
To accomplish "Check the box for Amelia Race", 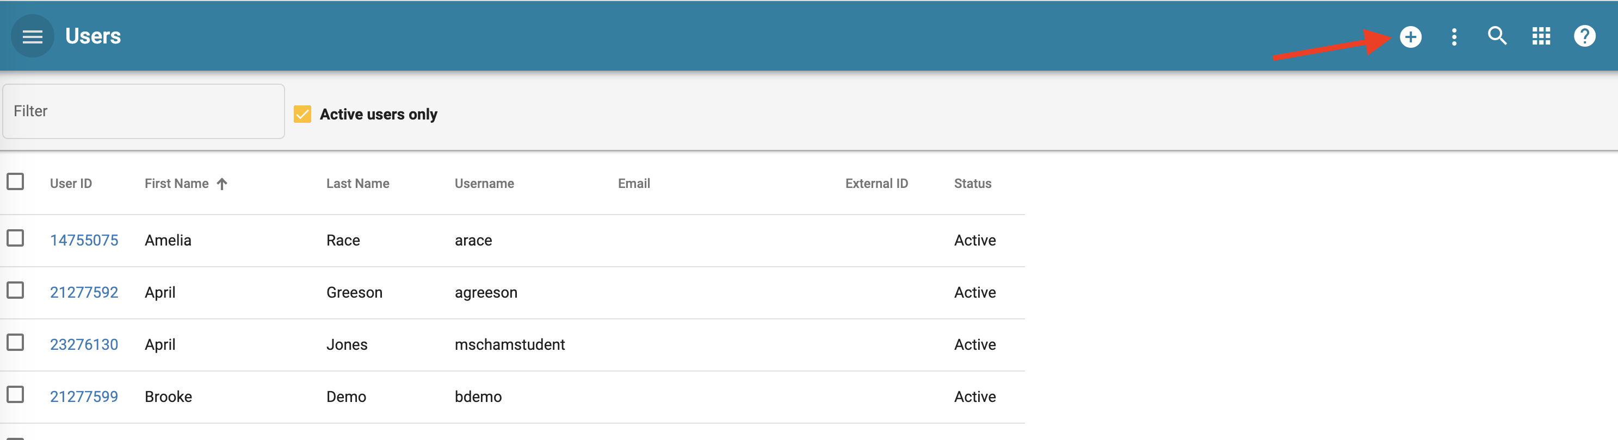I will (15, 238).
